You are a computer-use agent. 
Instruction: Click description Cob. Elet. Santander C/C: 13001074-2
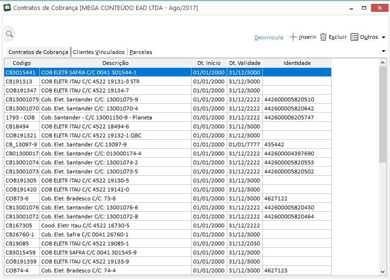point(90,163)
